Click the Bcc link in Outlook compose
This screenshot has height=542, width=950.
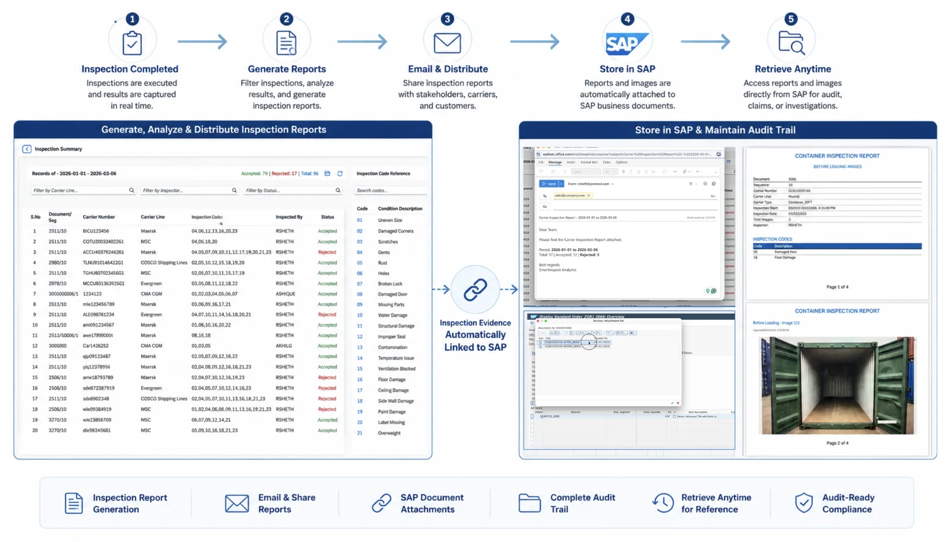pyautogui.click(x=713, y=196)
